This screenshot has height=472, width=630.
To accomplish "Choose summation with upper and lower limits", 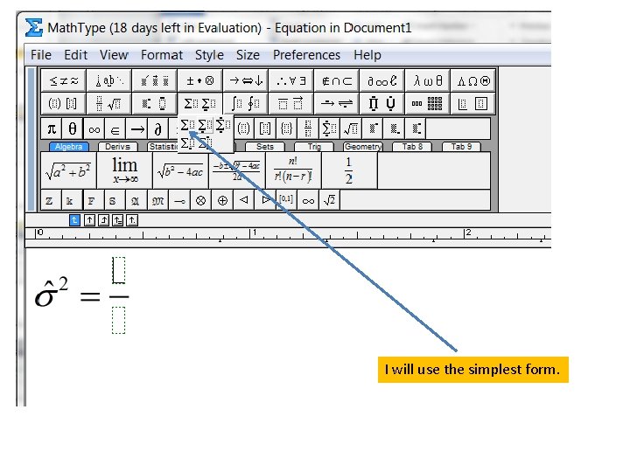I will click(x=222, y=125).
